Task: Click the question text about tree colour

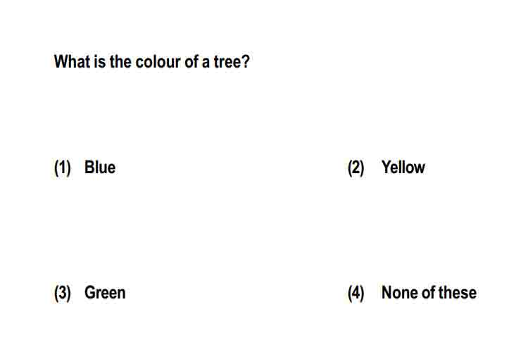Action: click(152, 62)
